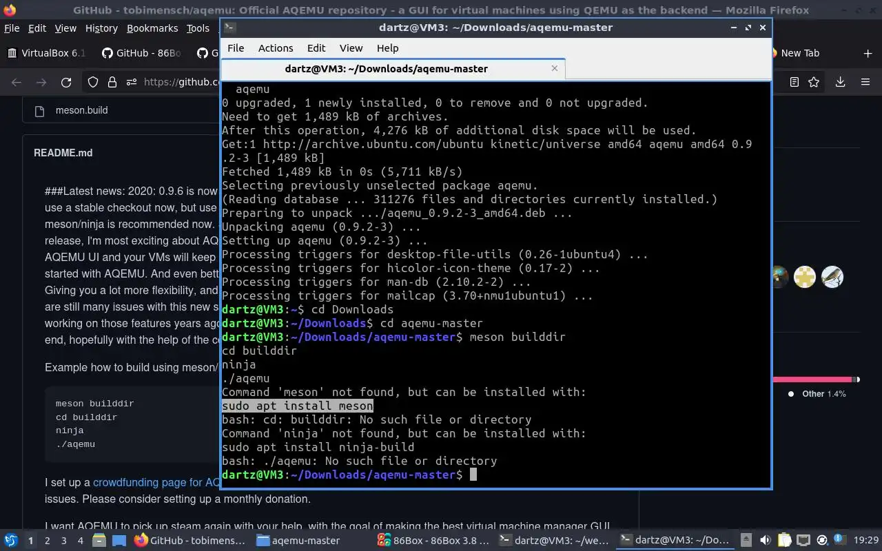Switch to the VirtualBox 6.1 Firefox tab

(47, 53)
